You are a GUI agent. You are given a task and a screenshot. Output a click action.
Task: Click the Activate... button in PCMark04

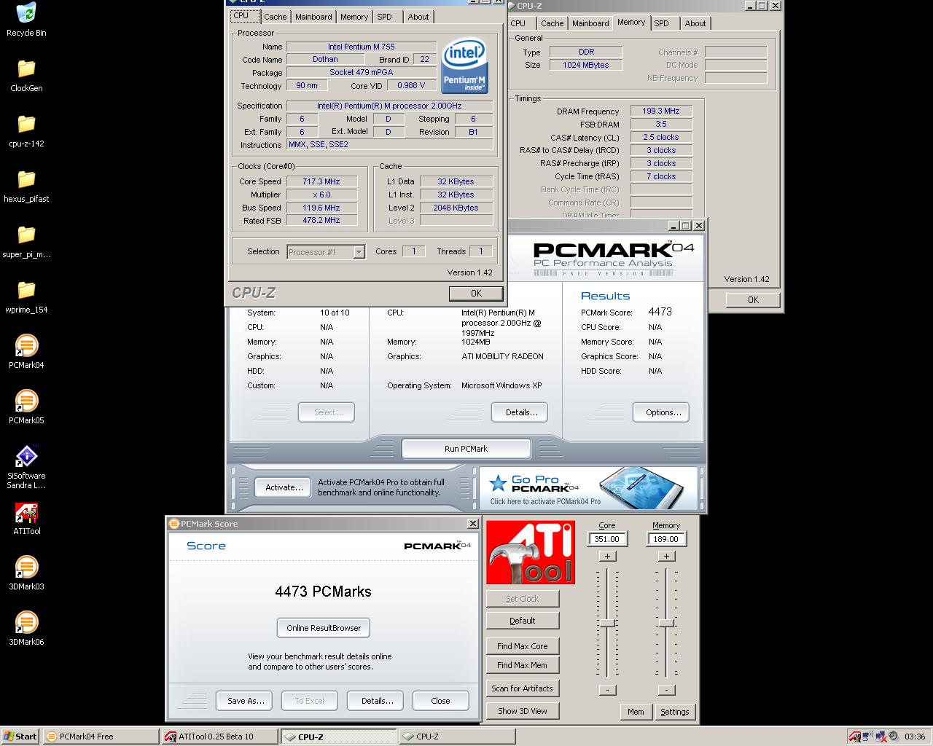coord(284,487)
